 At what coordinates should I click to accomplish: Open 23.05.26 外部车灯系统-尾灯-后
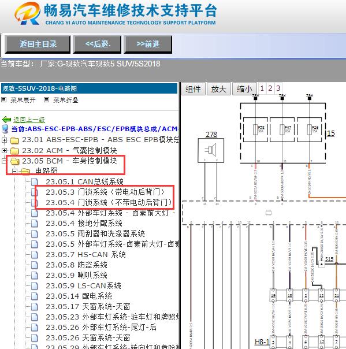[101, 328]
